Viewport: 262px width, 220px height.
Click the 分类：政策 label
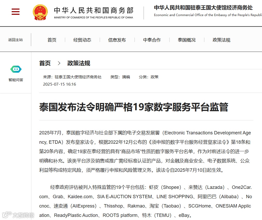(149, 77)
